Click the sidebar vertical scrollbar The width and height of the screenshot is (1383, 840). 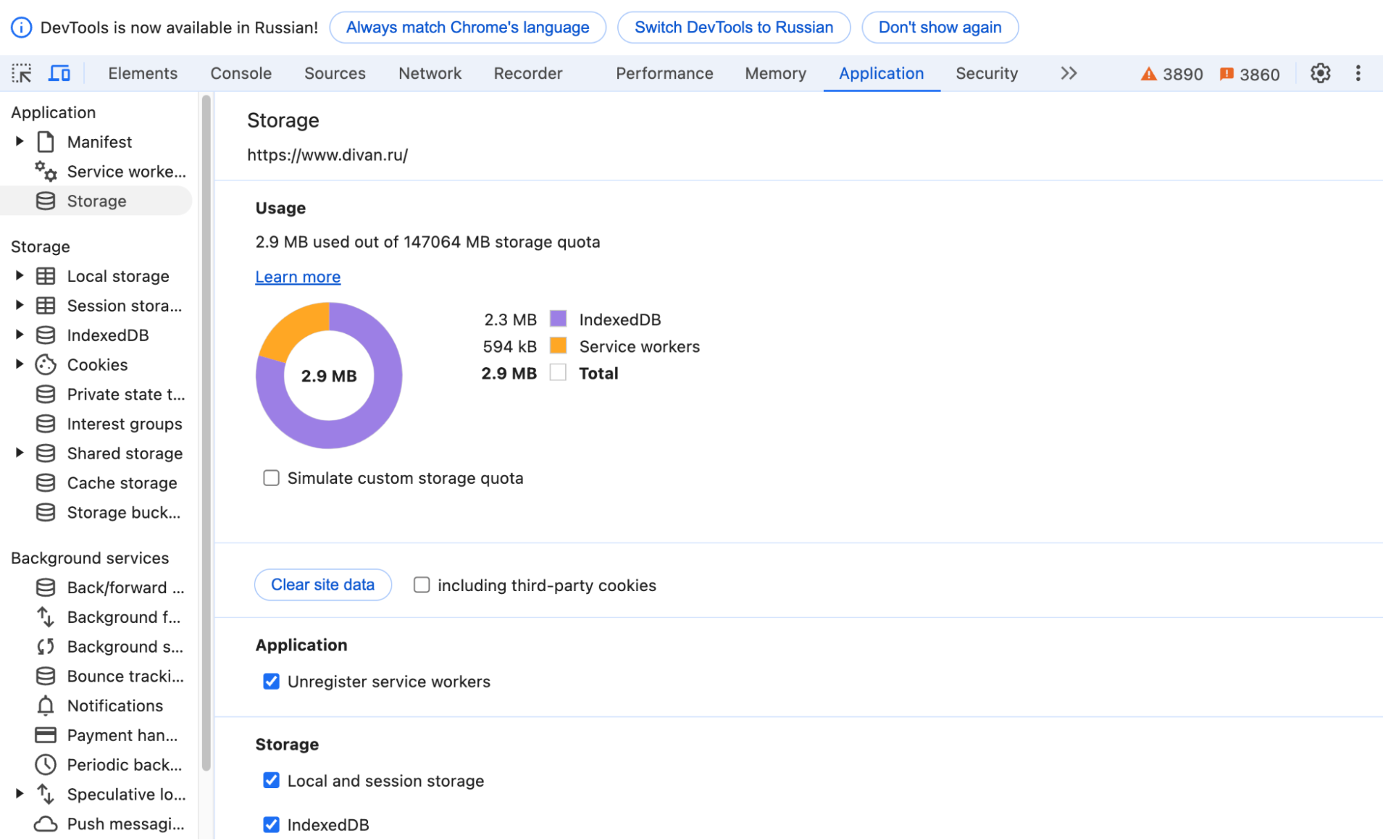[x=205, y=432]
